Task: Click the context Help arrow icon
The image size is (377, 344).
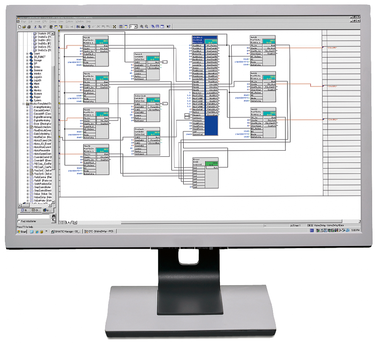Action: click(169, 27)
